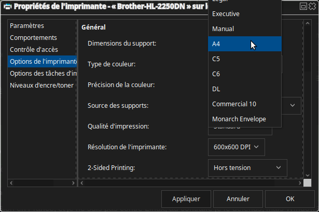The image size is (319, 212).
Task: Open Niveaux d'encre/toner section
Action: click(42, 86)
